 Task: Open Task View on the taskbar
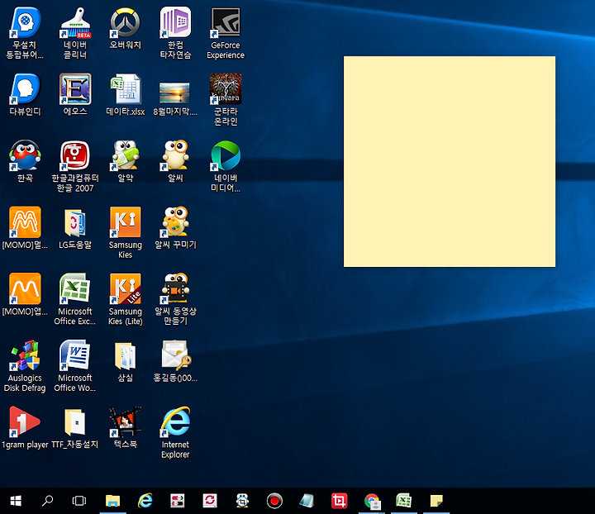[79, 501]
